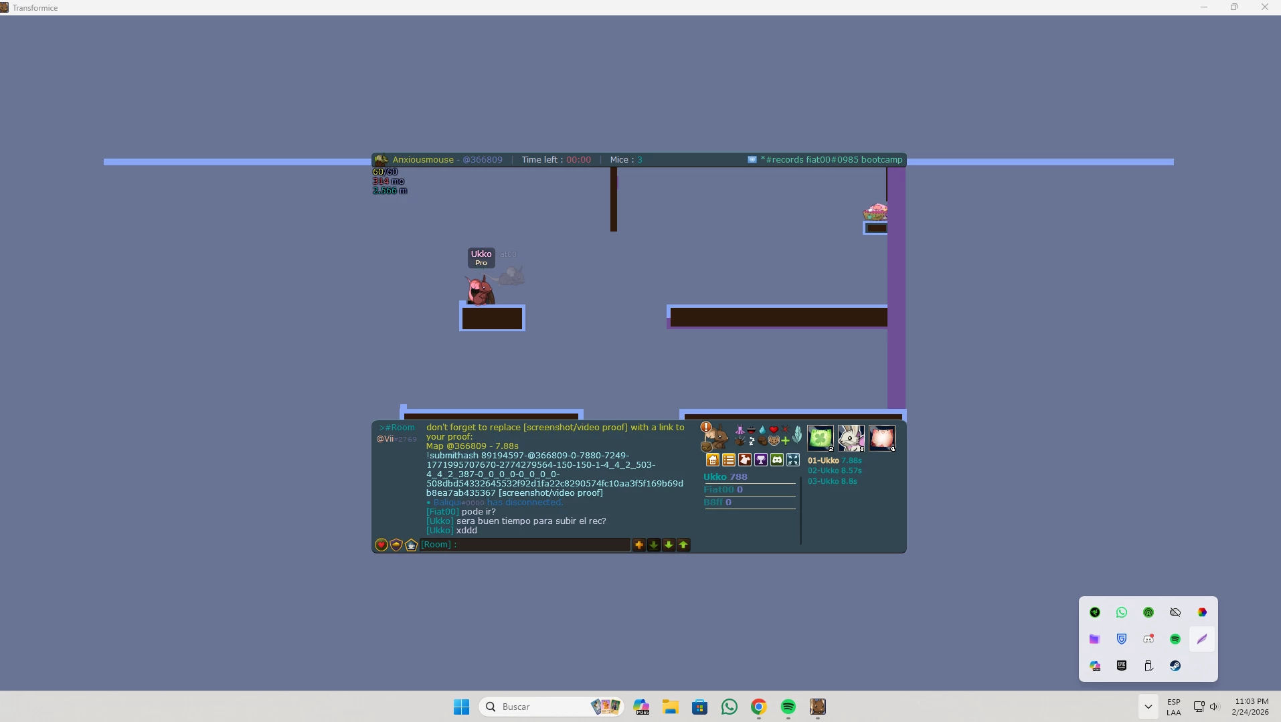Click the map code @366809 in header
Image resolution: width=1281 pixels, height=722 pixels.
pyautogui.click(x=483, y=160)
